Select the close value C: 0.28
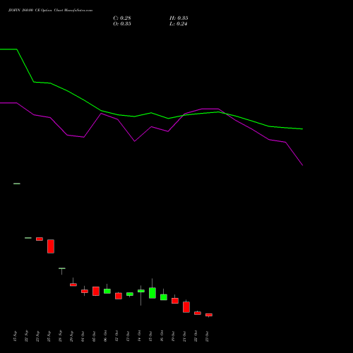The width and height of the screenshot is (353, 353). coord(122,18)
